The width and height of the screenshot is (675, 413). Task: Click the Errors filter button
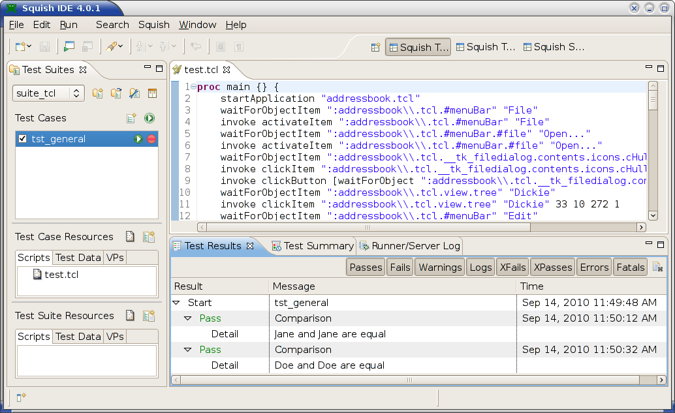click(x=594, y=267)
